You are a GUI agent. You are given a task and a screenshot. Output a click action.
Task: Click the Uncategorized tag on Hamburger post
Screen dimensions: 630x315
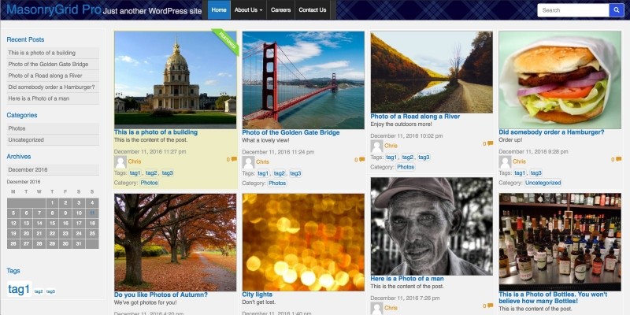coord(543,183)
